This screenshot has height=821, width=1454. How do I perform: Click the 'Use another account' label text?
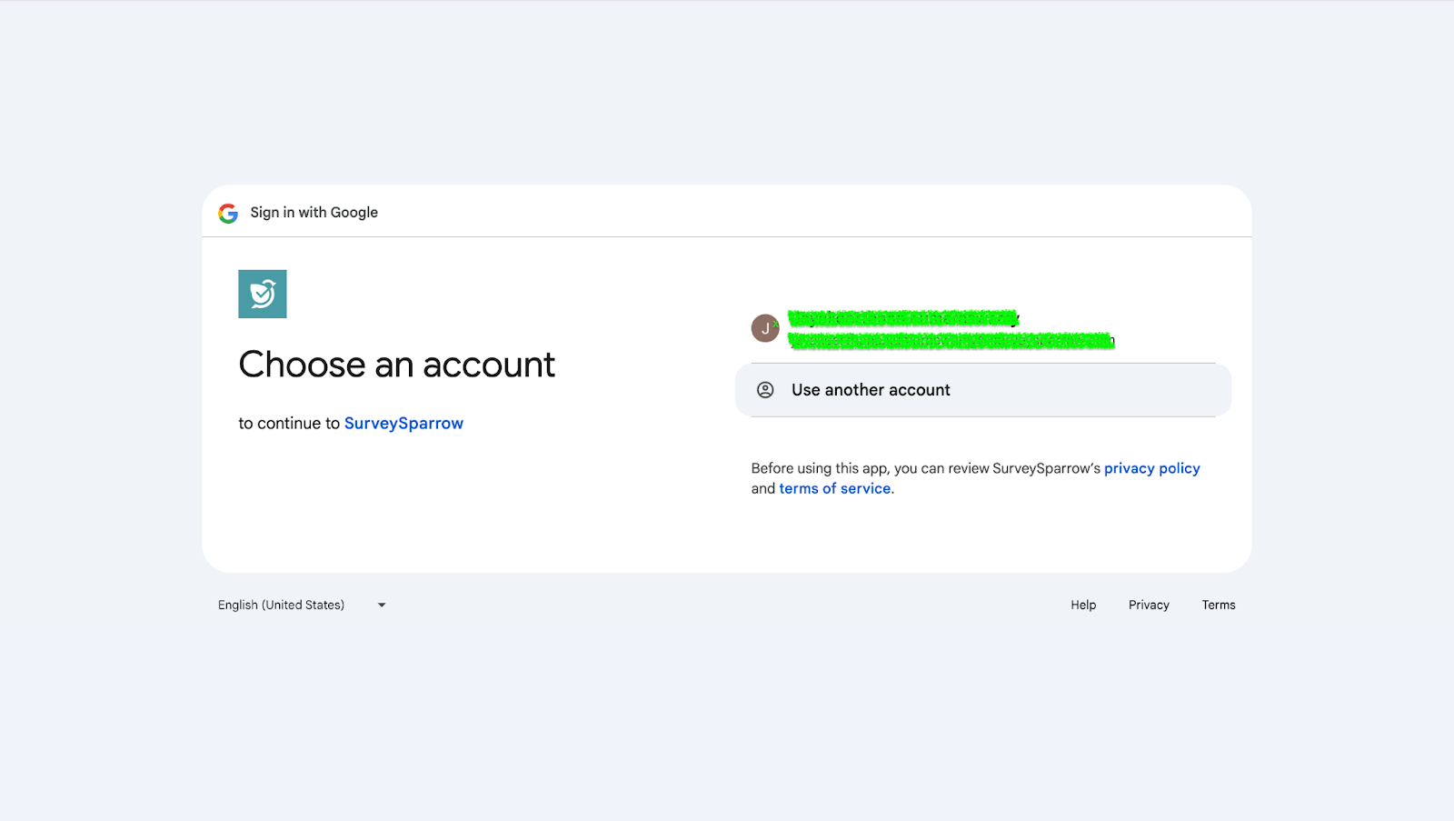(x=871, y=390)
